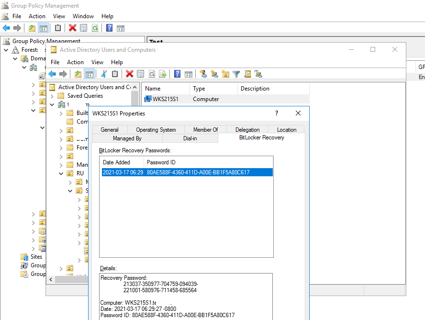Select the WKS215S1 computer row

point(225,99)
